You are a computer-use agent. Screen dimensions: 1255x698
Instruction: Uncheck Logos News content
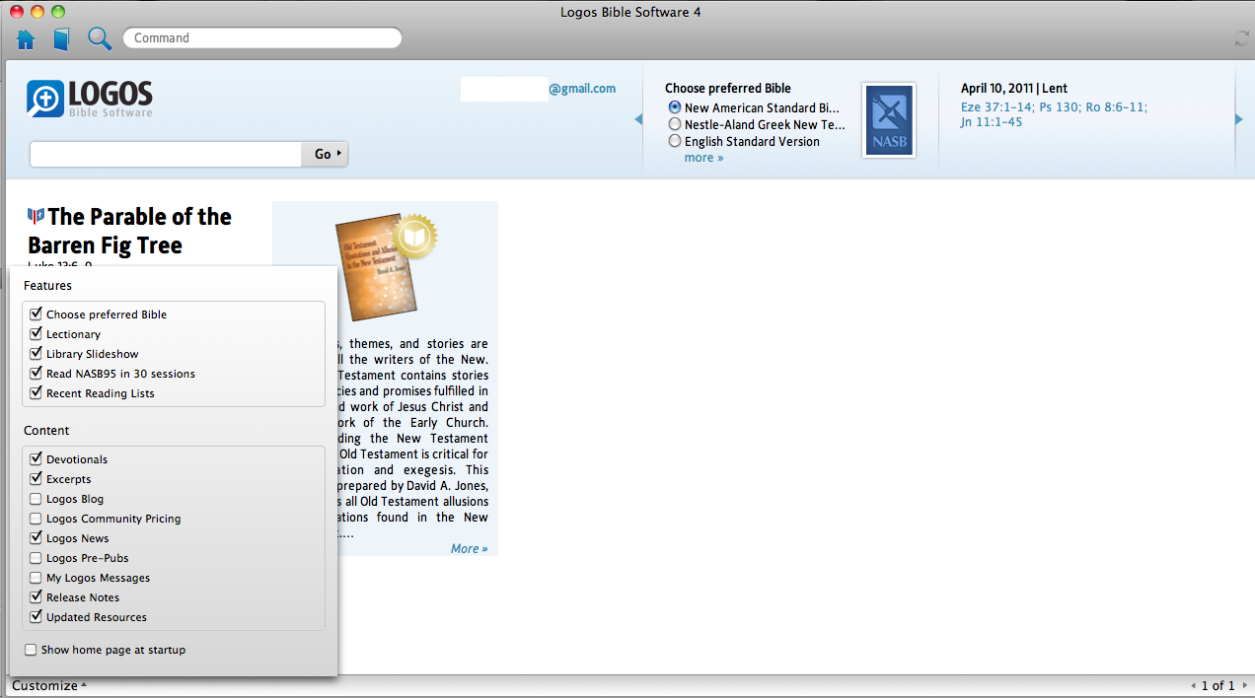click(x=37, y=538)
